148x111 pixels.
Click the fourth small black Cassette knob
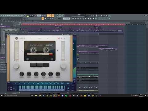click(x=43, y=74)
